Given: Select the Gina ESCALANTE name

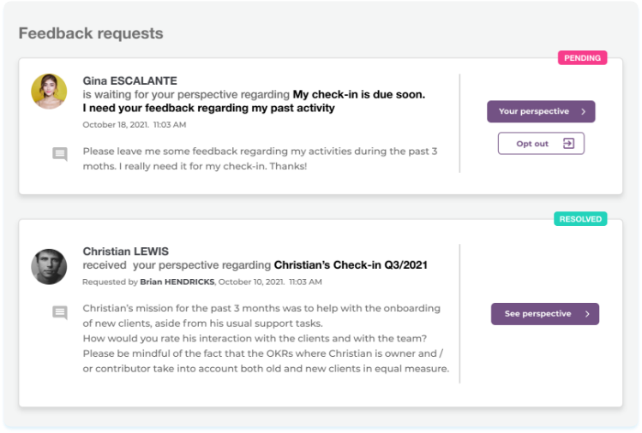Looking at the screenshot, I should click(129, 81).
